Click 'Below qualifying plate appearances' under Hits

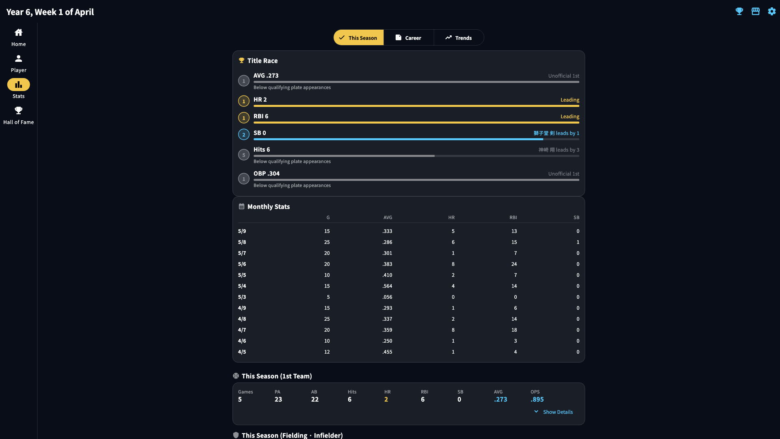click(292, 161)
